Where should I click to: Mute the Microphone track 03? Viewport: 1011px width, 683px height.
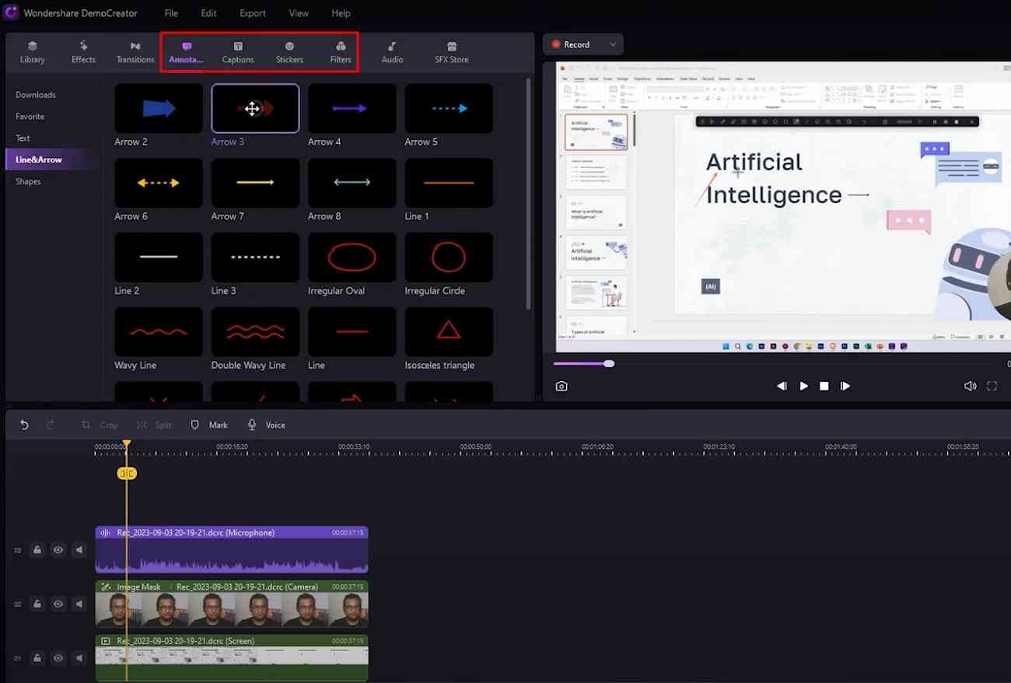click(79, 550)
